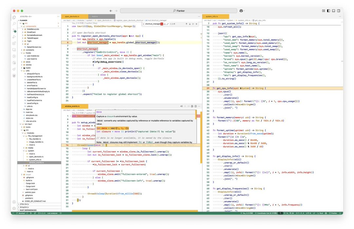Screen dimensions: 354x229
Task: Open the Accounts icon in the activity bar
Action: (14, 202)
